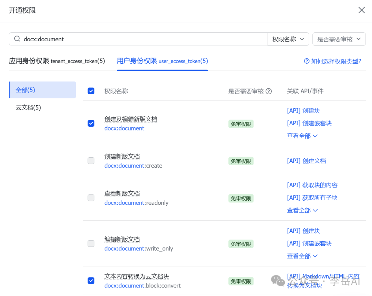The height and width of the screenshot is (296, 372).
Task: Enable the 查看新版文档 readonly checkbox
Action: [x=91, y=198]
